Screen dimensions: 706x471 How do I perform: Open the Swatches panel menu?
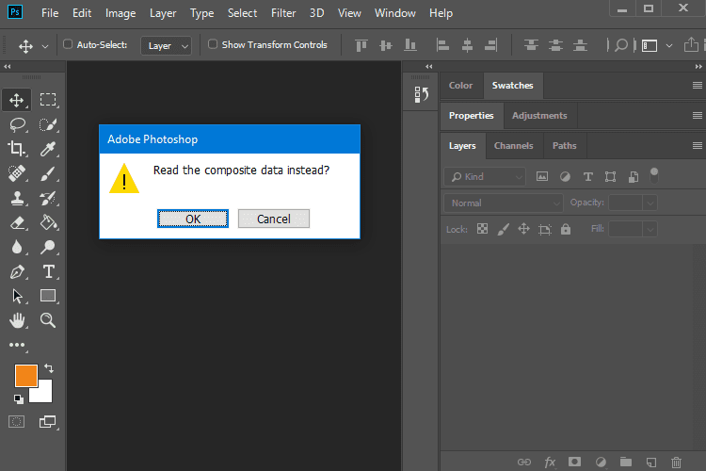point(697,85)
